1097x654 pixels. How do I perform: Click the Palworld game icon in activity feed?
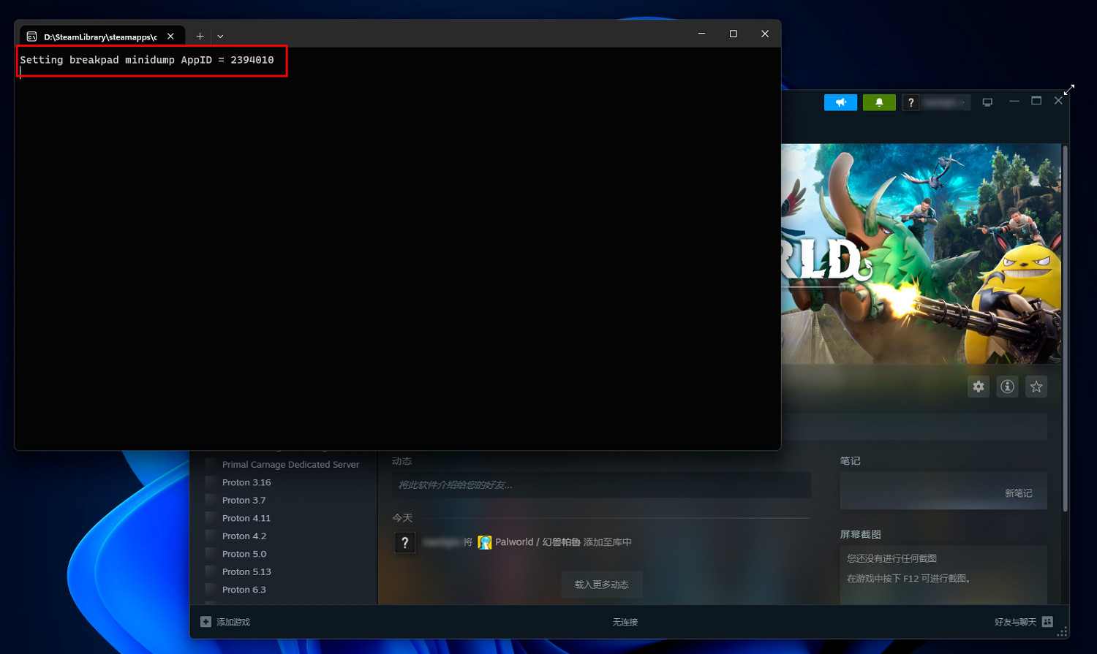tap(484, 542)
